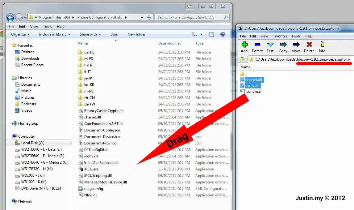This screenshot has height=210, width=354.
Task: Click the New folder button
Action: [136, 34]
